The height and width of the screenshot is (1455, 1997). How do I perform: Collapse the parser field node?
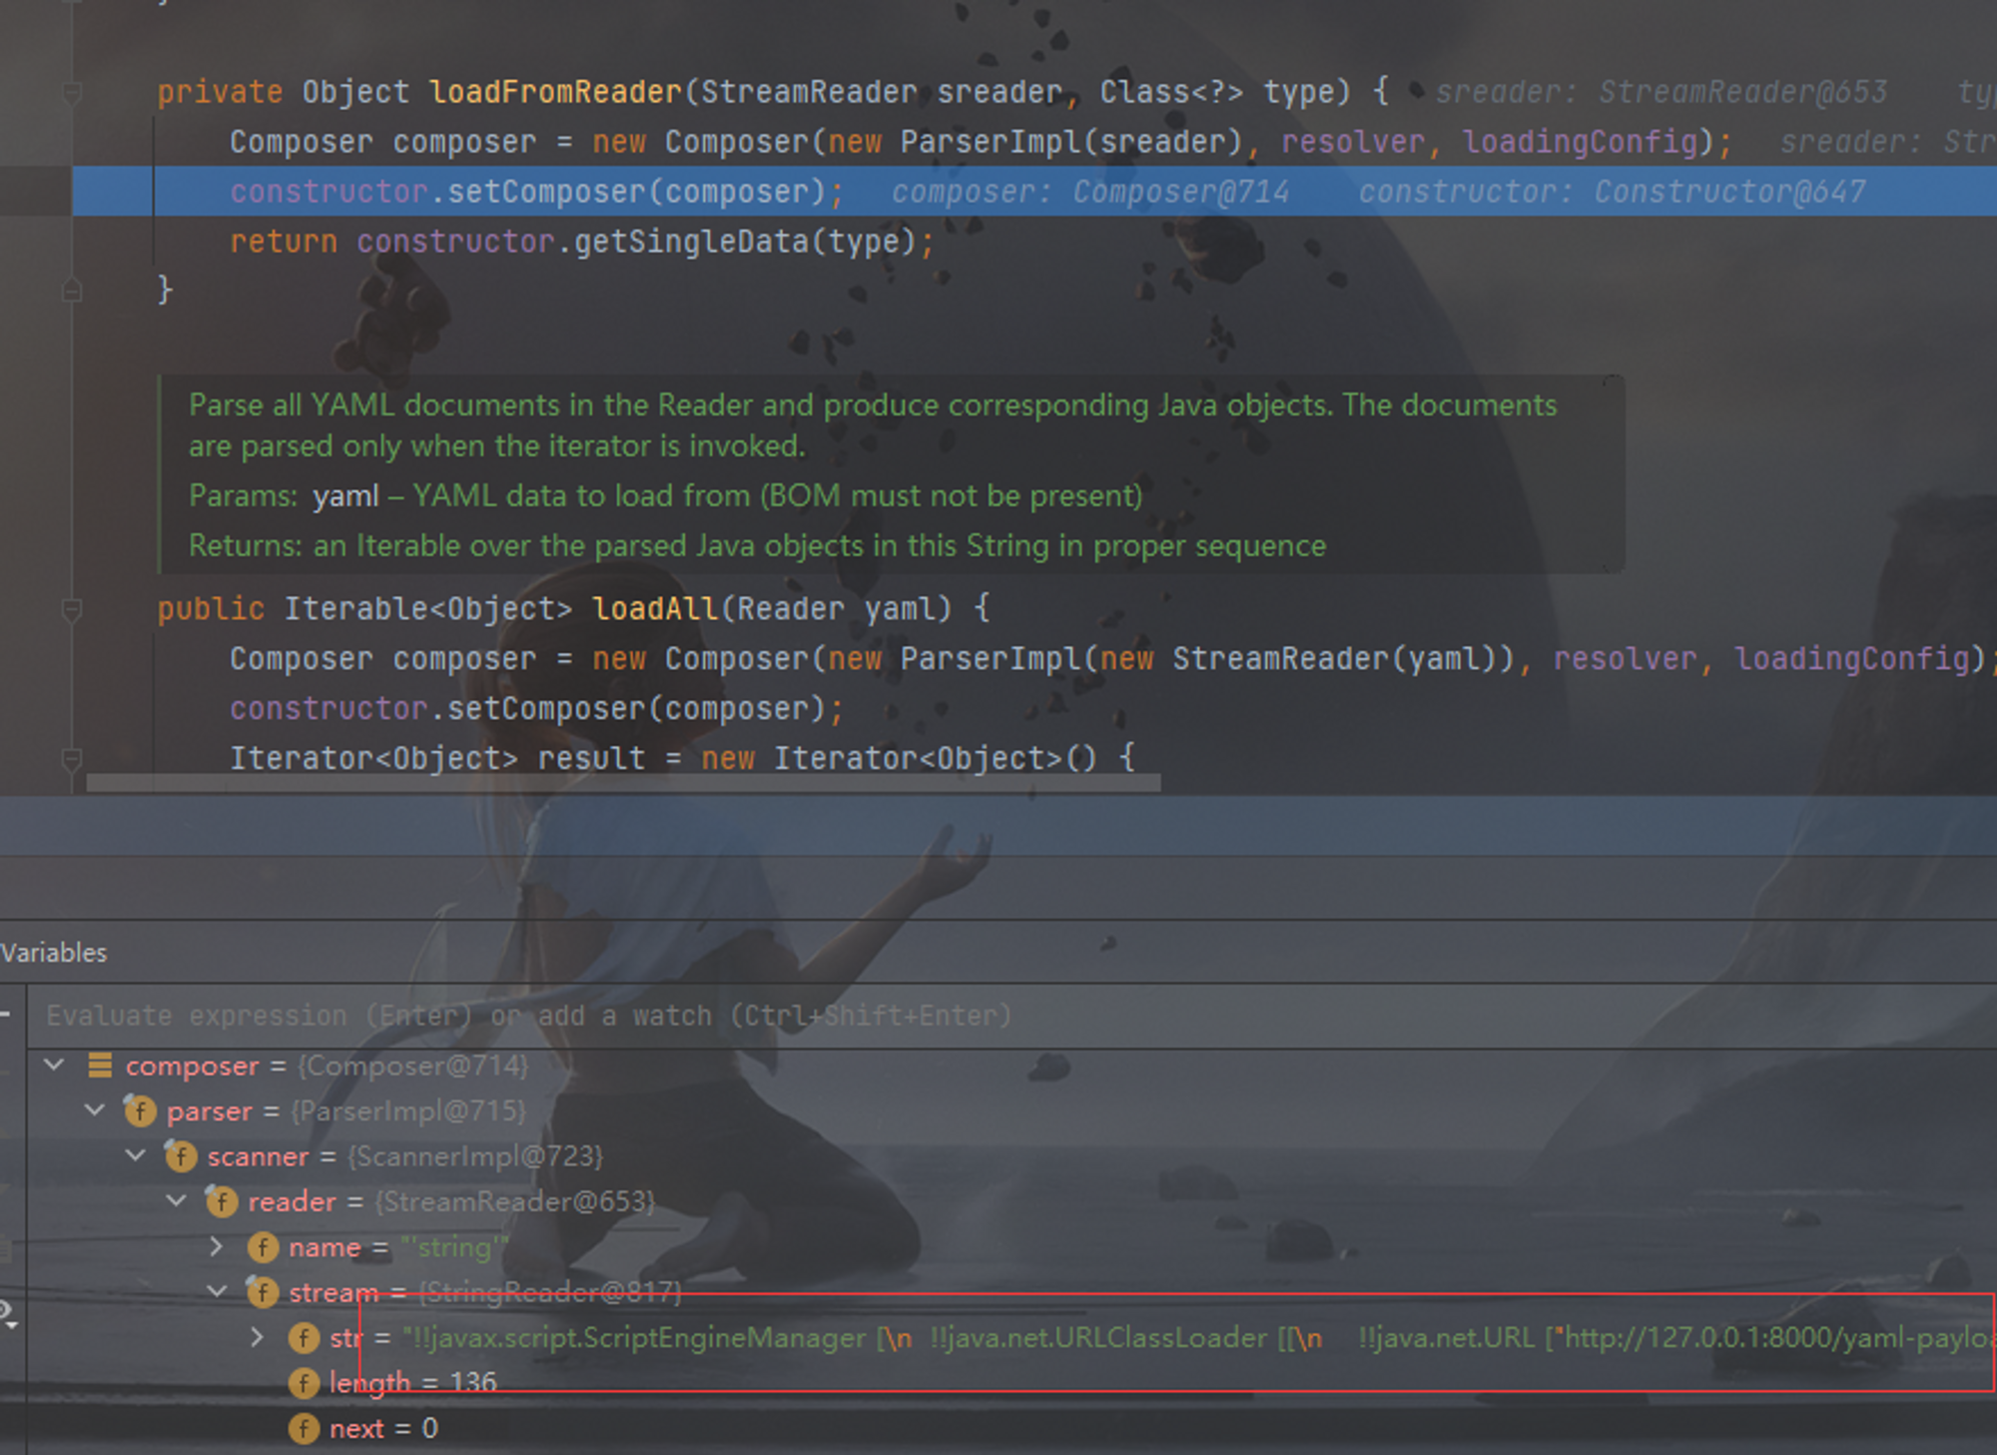pyautogui.click(x=95, y=1110)
